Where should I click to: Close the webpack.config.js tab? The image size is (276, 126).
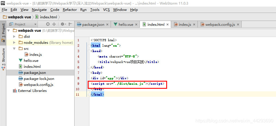click(x=238, y=25)
